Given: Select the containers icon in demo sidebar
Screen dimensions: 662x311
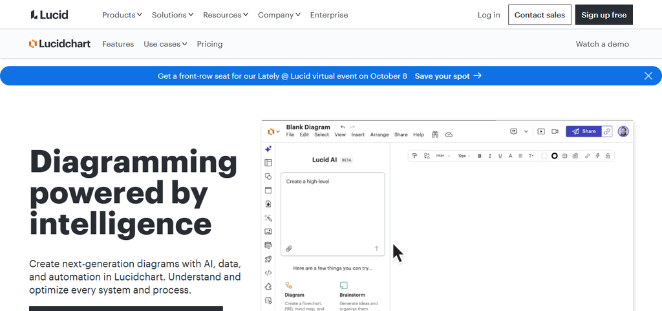Looking at the screenshot, I should (x=268, y=190).
